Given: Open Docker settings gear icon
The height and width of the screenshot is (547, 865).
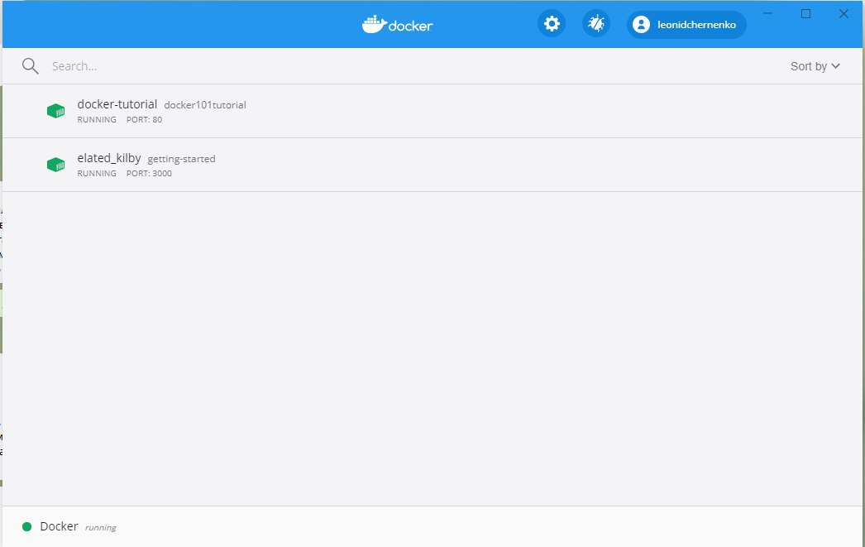Looking at the screenshot, I should [552, 24].
